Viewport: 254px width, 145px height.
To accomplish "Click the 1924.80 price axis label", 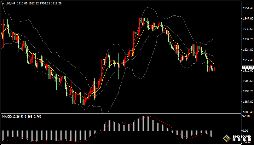I will pos(247,50).
